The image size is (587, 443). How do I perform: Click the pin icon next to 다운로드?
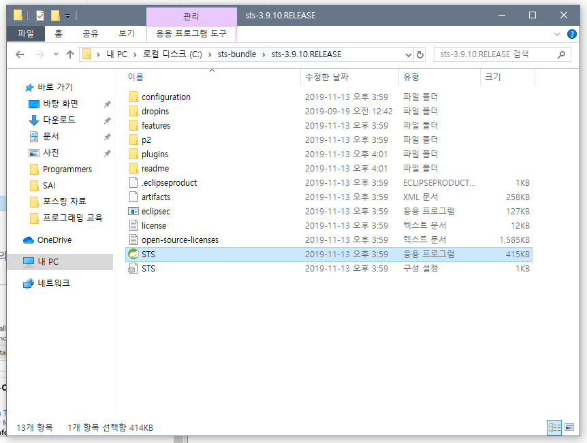[108, 120]
